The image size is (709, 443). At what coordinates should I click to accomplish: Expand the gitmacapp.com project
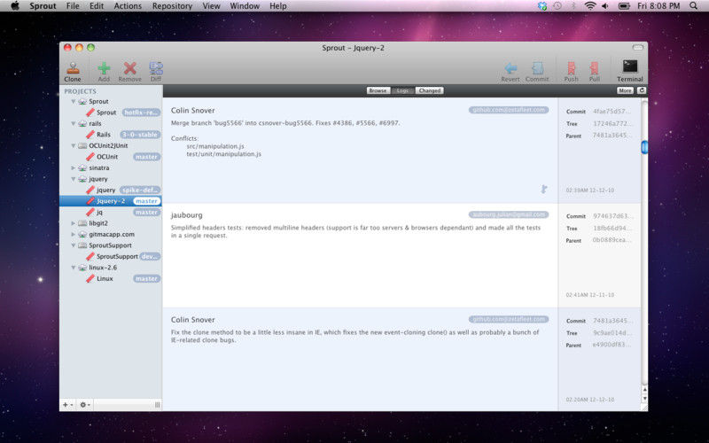[74, 234]
